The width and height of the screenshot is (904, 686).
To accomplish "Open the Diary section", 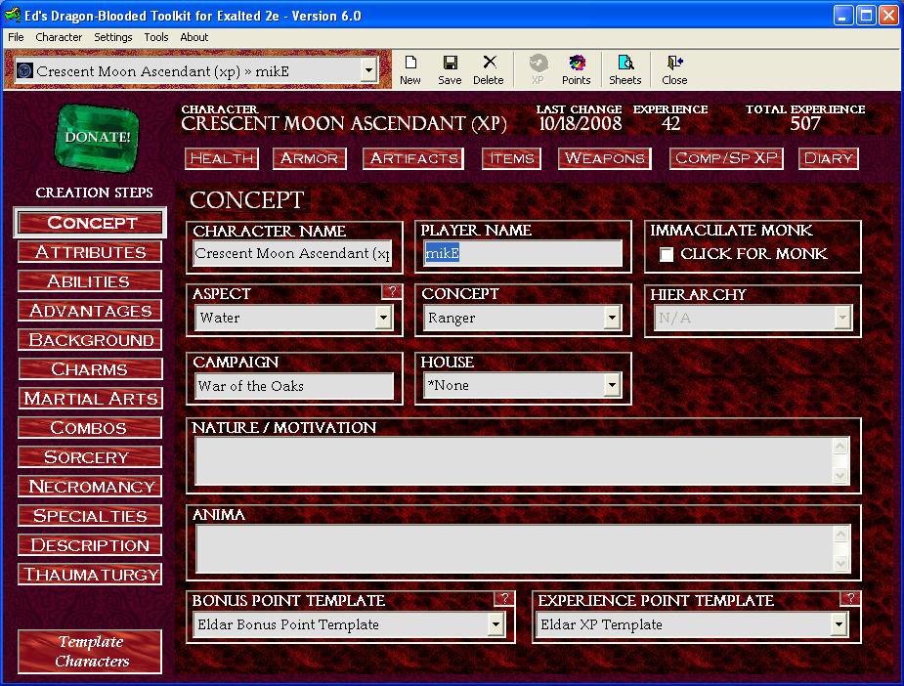I will 829,158.
